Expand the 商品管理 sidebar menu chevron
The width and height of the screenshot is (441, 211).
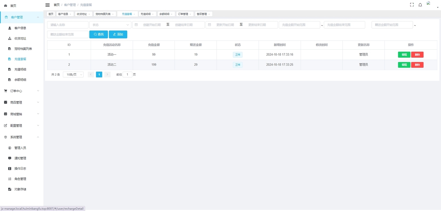click(x=38, y=102)
